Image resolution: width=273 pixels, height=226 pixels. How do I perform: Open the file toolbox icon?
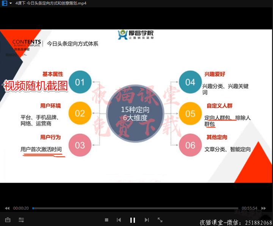(8, 220)
